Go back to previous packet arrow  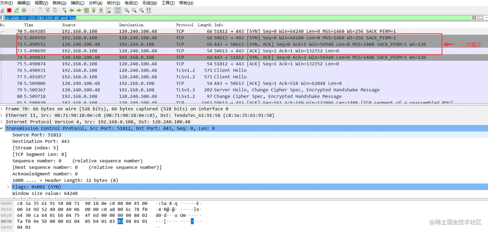(x=72, y=10)
